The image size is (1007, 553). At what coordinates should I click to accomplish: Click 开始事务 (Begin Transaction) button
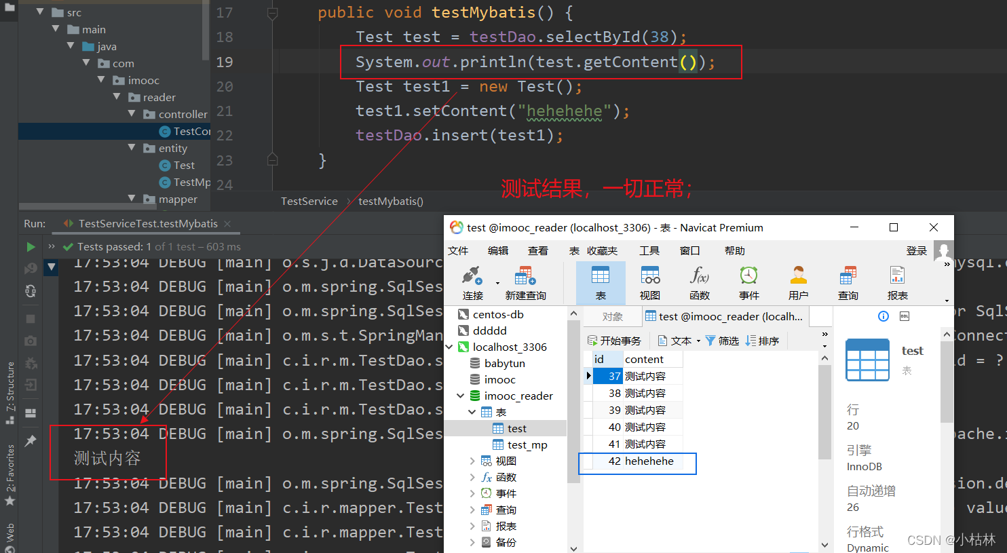[x=614, y=341]
